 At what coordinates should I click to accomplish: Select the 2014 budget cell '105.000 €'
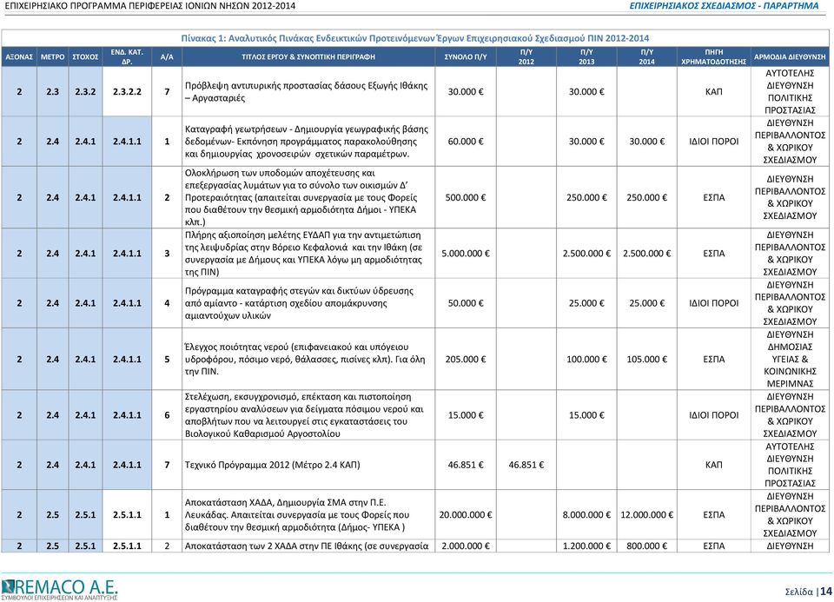coord(646,360)
